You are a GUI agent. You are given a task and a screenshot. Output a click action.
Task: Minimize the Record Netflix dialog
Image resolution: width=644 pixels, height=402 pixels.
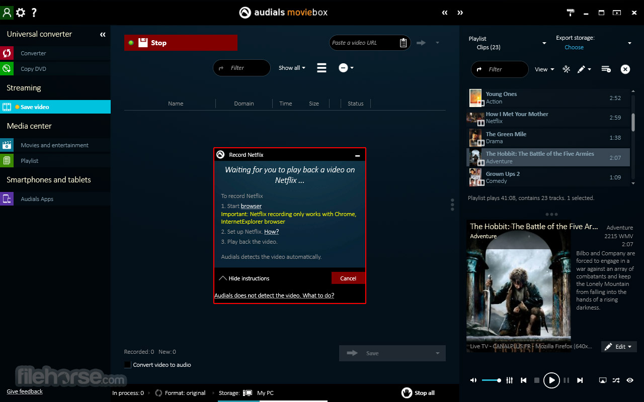click(x=357, y=155)
